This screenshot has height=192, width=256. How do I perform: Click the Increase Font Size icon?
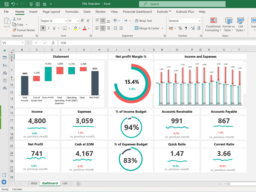[82, 21]
